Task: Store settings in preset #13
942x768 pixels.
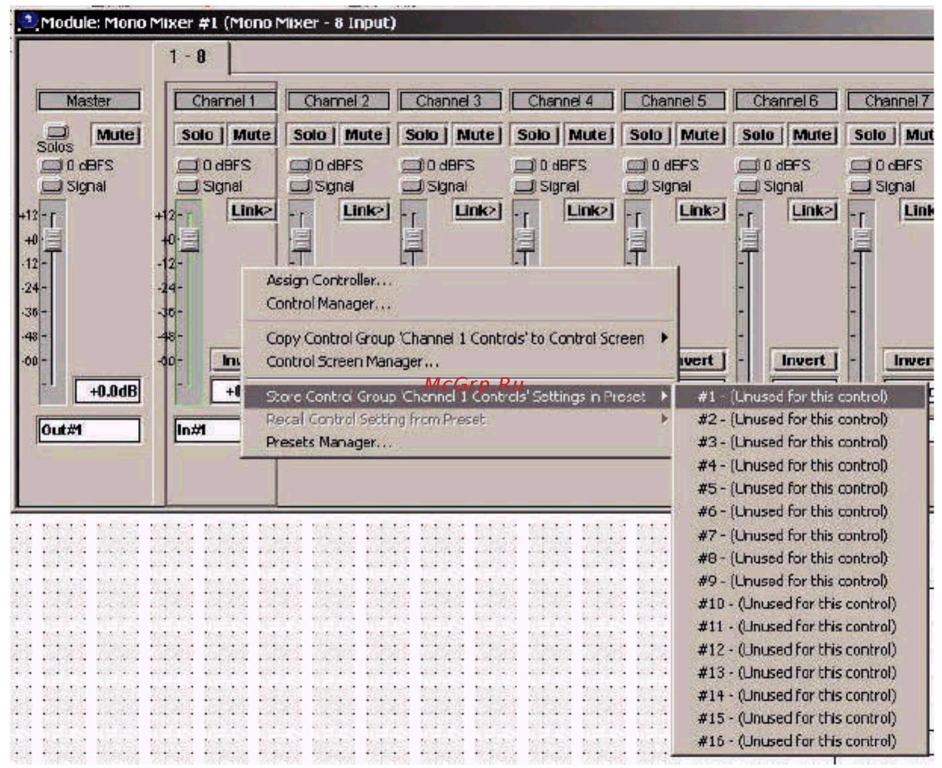Action: tap(800, 672)
